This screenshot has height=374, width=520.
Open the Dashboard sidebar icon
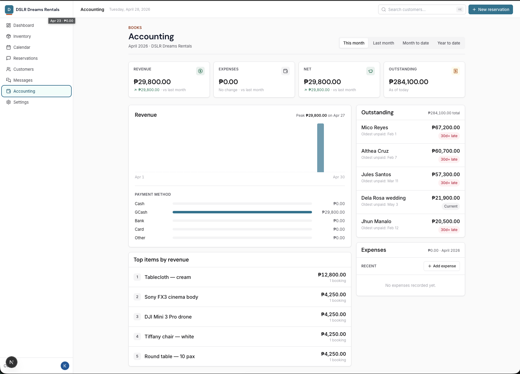tap(9, 25)
